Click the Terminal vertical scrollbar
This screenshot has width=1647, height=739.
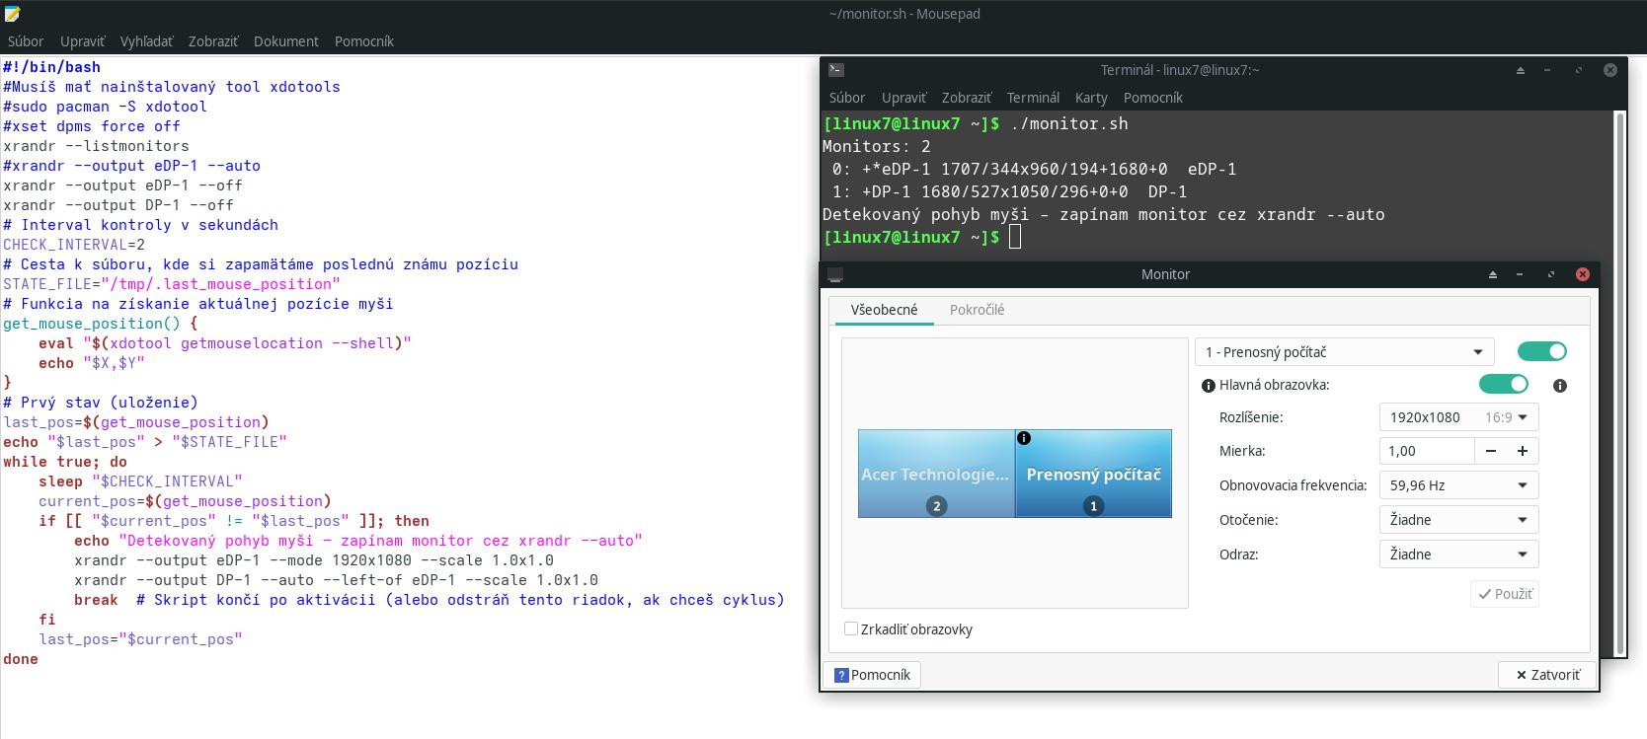click(1619, 383)
